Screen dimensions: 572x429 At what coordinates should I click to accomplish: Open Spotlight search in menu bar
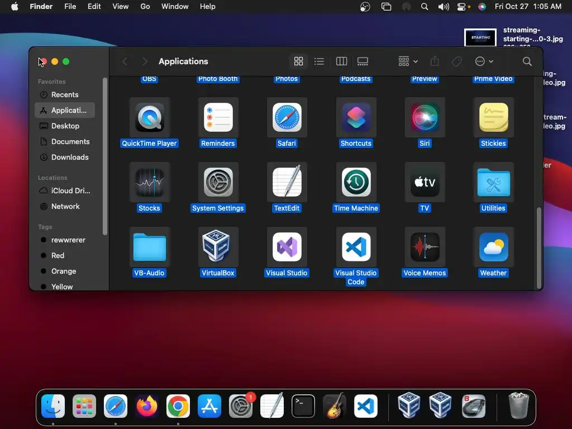[425, 7]
